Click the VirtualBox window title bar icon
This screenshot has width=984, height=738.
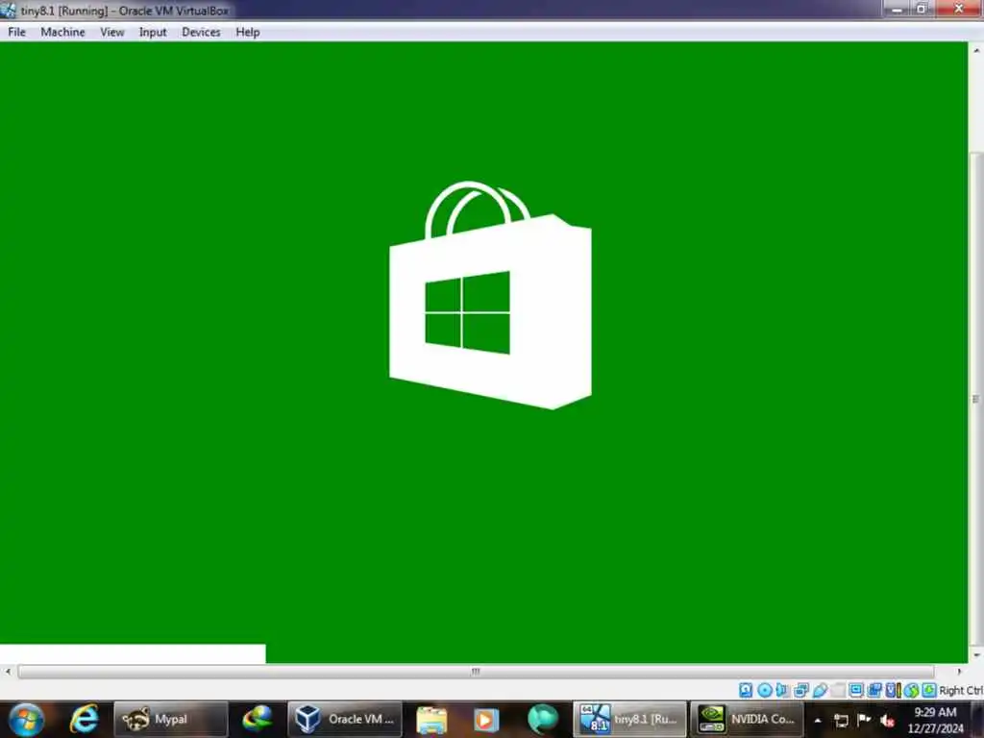9,10
